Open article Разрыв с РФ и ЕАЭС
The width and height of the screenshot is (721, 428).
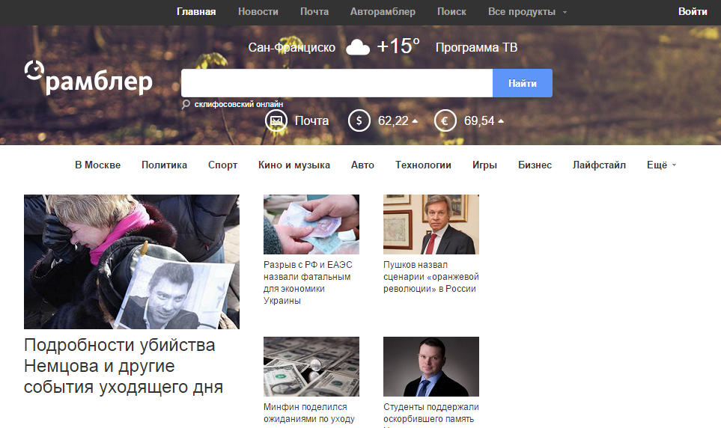pos(308,283)
